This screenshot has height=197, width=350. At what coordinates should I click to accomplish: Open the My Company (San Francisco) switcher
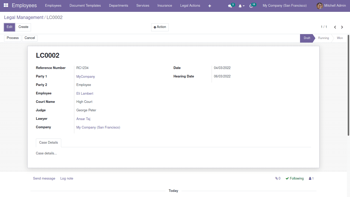(x=284, y=5)
